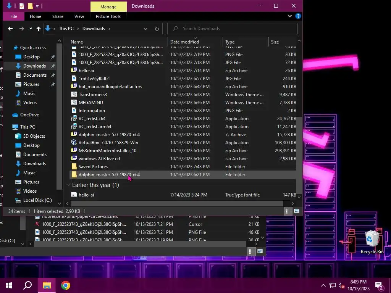Open Local Disk (C:) in the navigation pane
The height and width of the screenshot is (293, 391).
coord(37,200)
